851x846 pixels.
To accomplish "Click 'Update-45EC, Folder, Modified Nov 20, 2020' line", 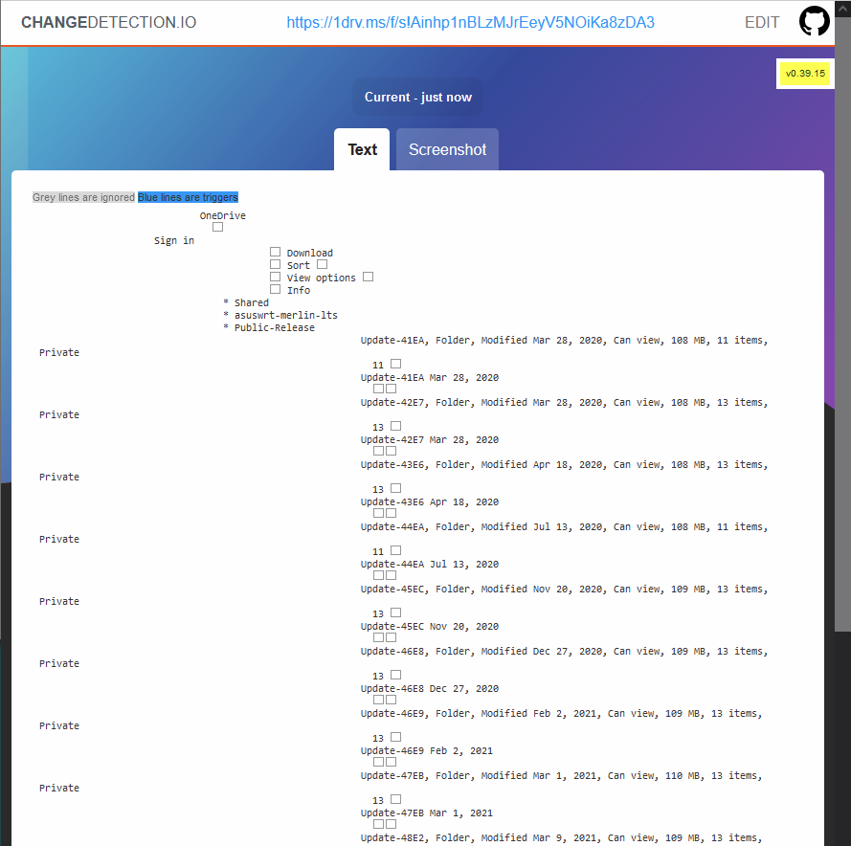I will click(564, 590).
